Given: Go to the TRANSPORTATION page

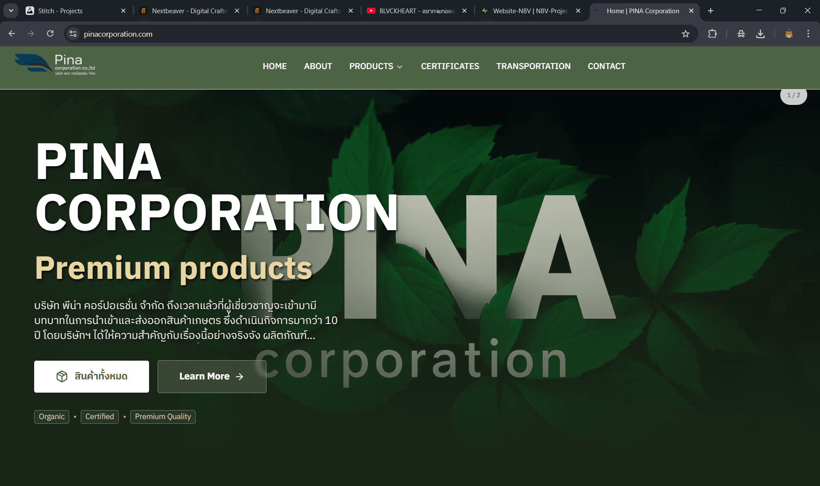Looking at the screenshot, I should 533,66.
